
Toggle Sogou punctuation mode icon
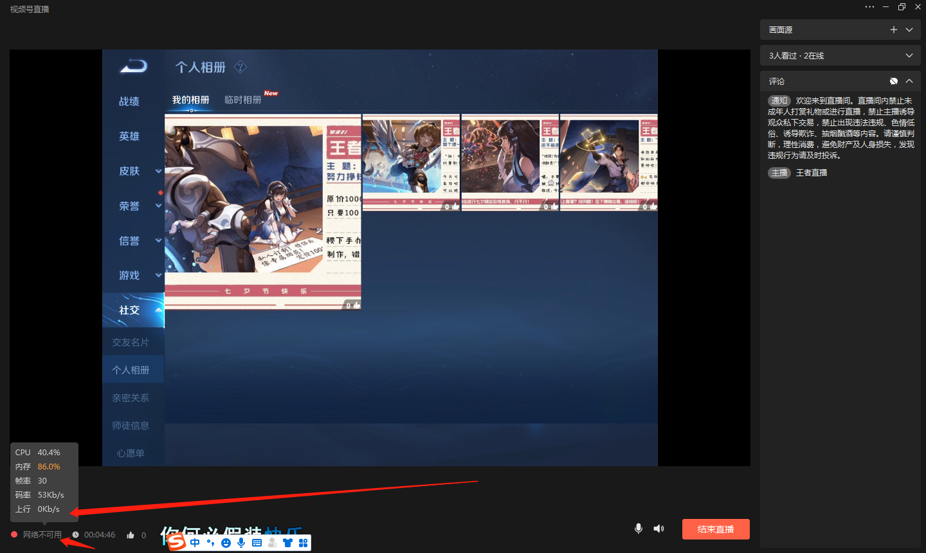(x=210, y=543)
